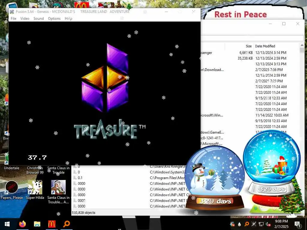
Task: Select the Christmas Browser 99 icon label
Action: click(35, 170)
